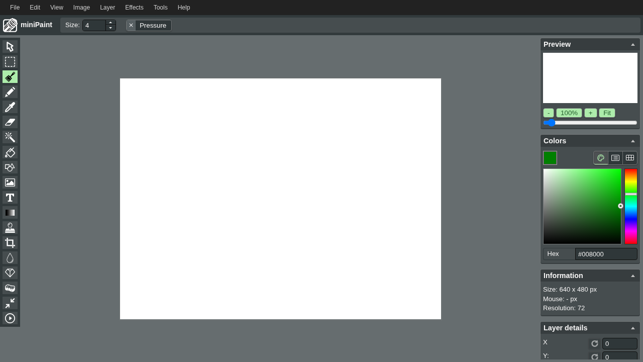Select the Eraser tool

[10, 122]
